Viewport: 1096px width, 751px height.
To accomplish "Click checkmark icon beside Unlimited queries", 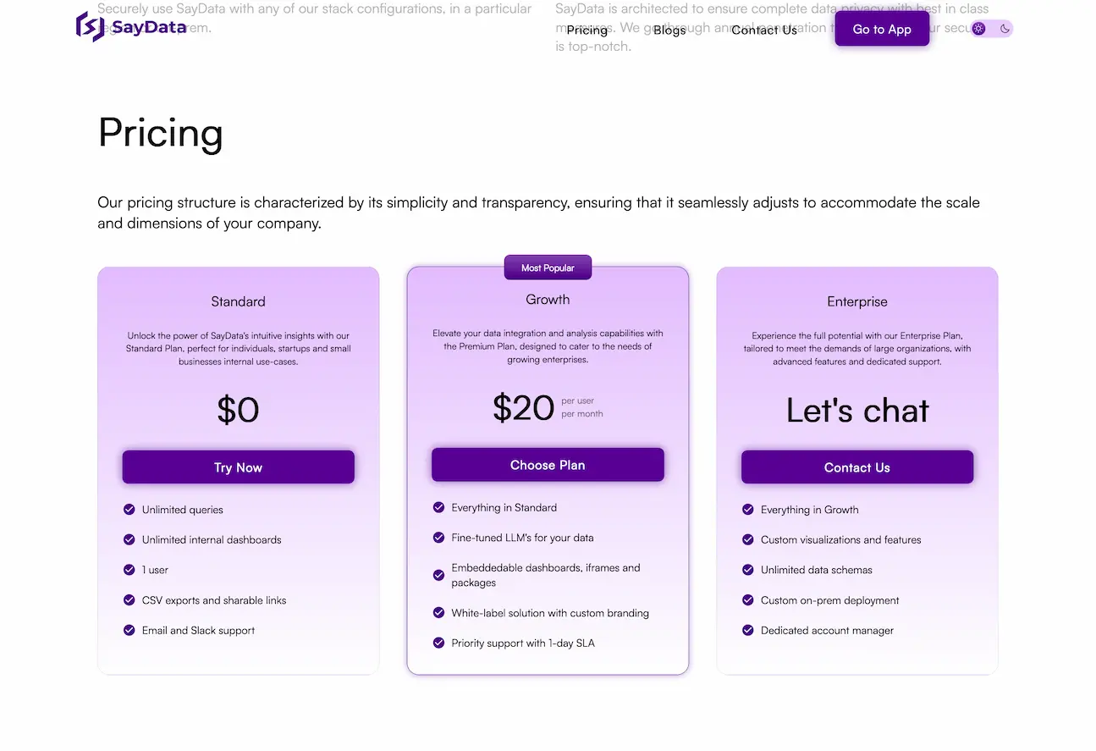I will [x=129, y=510].
